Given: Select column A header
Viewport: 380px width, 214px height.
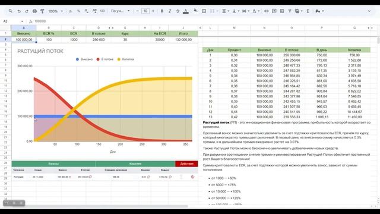Looking at the screenshot, I should pos(24,28).
